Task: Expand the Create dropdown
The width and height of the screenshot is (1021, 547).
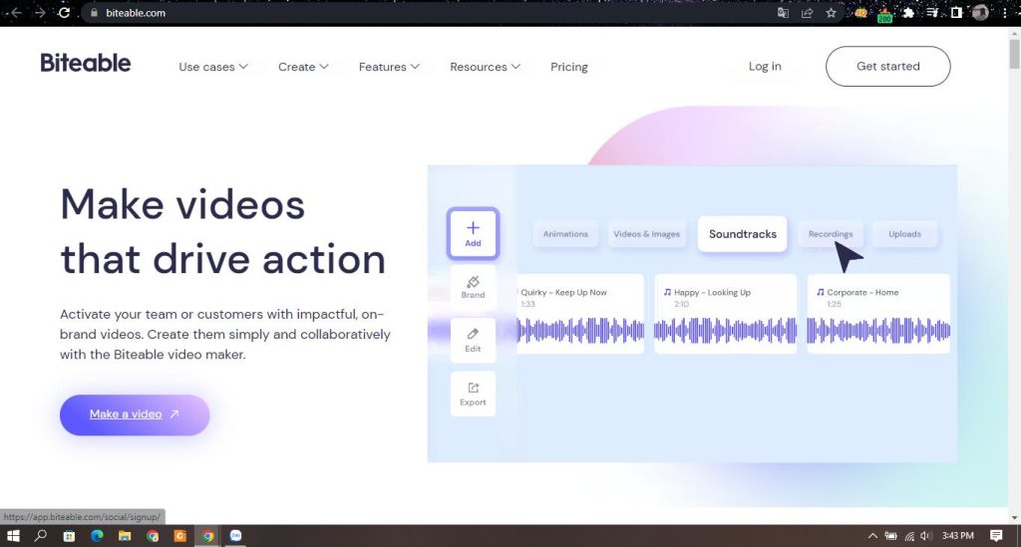Action: (x=303, y=67)
